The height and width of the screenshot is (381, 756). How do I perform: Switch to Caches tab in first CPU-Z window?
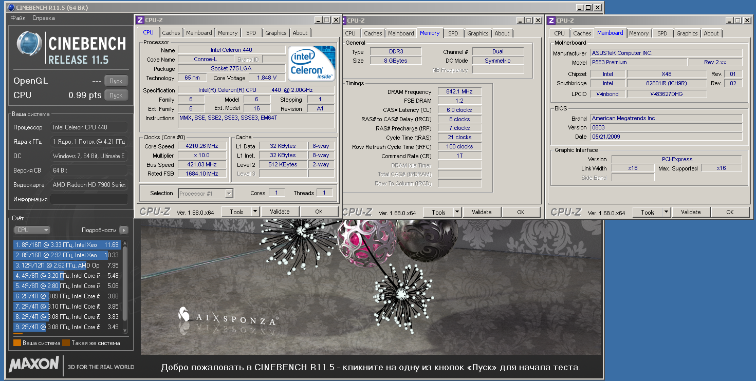[171, 33]
